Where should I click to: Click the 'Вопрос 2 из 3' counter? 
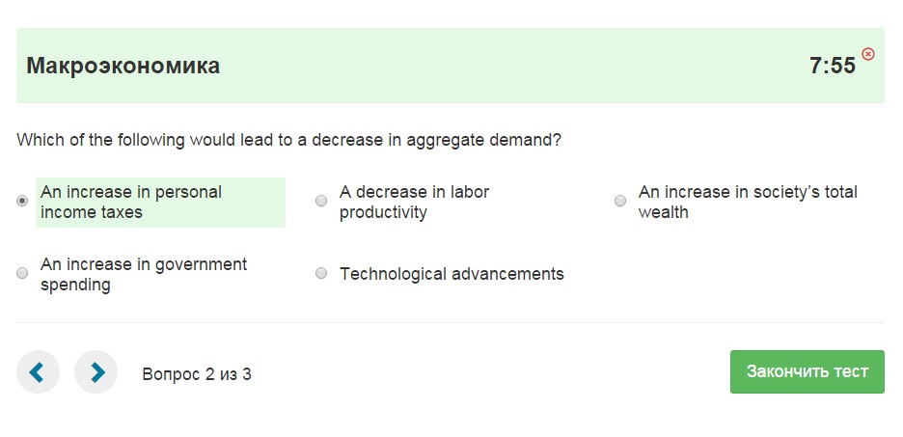197,374
